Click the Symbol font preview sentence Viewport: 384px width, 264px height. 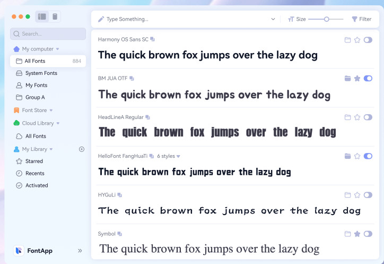tap(209, 249)
